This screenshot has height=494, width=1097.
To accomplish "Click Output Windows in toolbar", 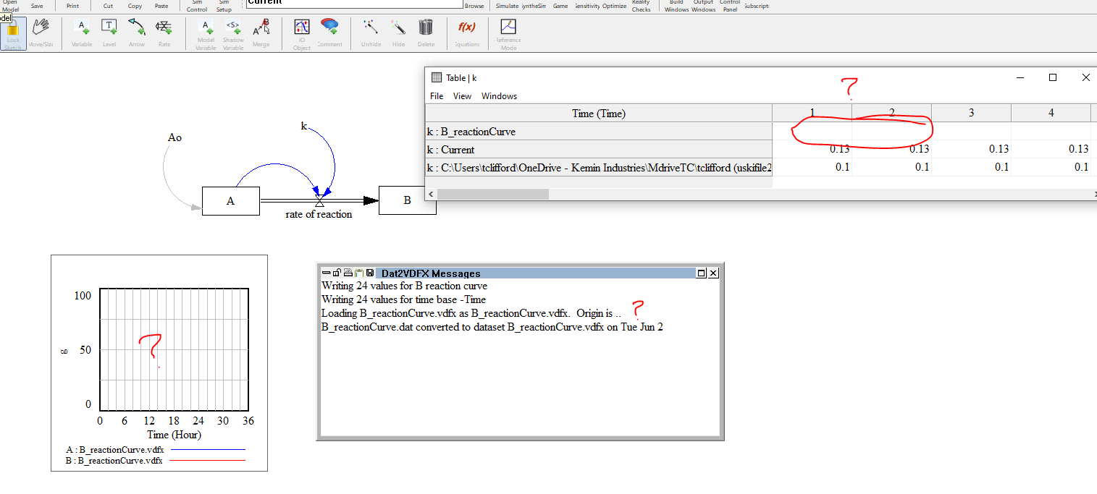I will [x=703, y=6].
